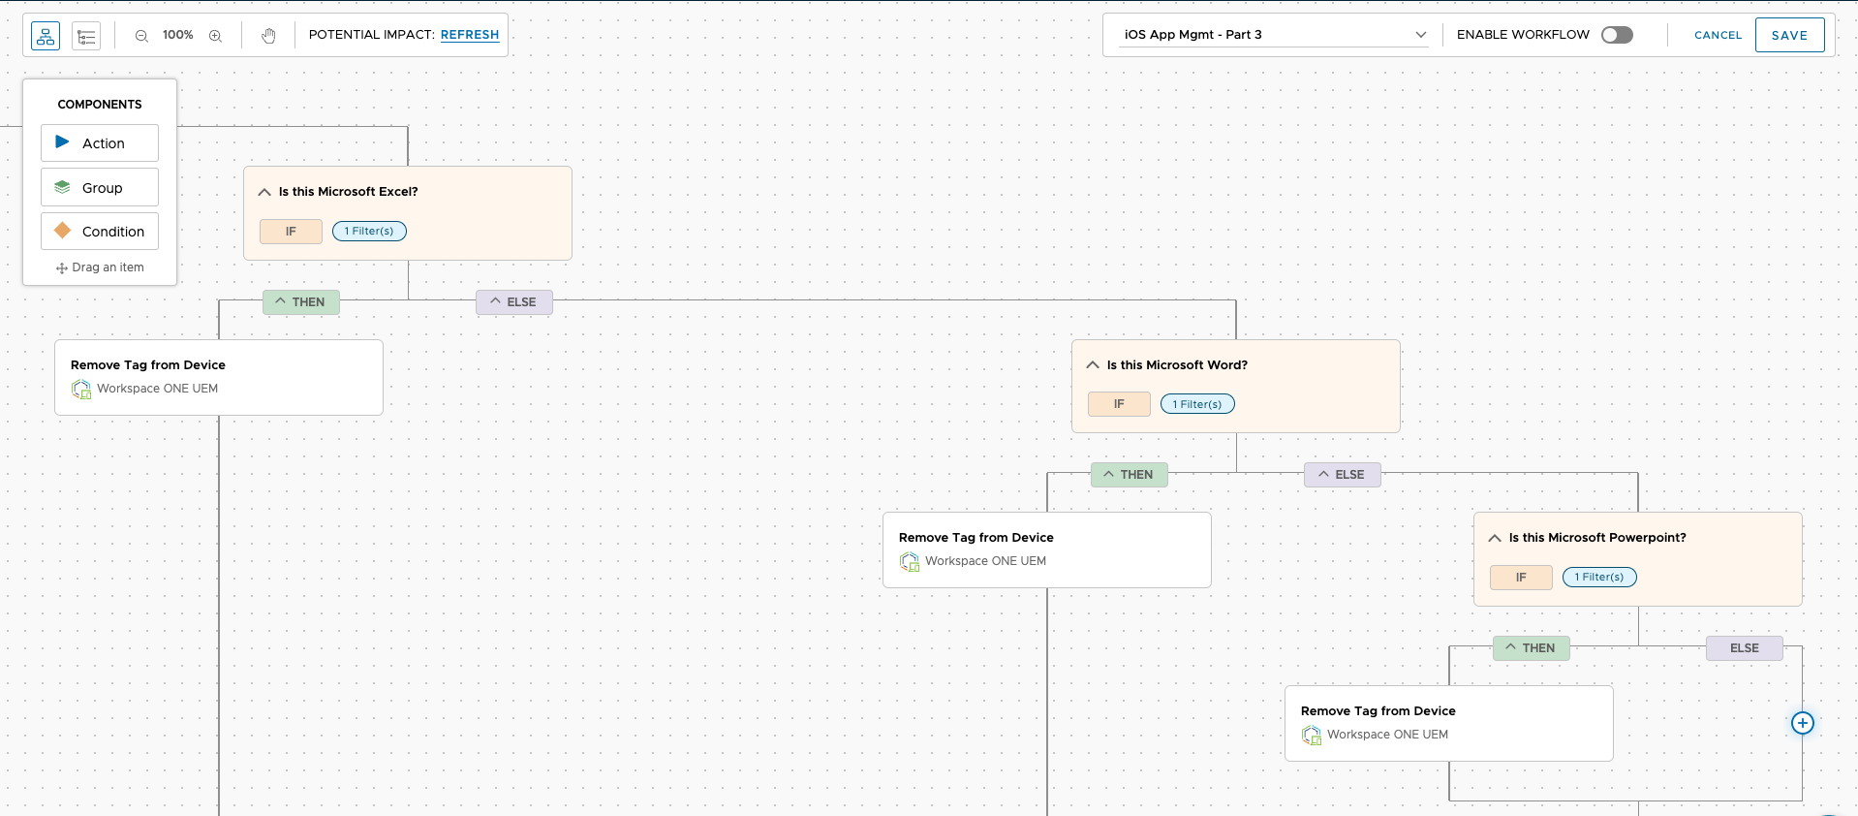The width and height of the screenshot is (1858, 816).
Task: Select the Group component item
Action: pos(100,187)
